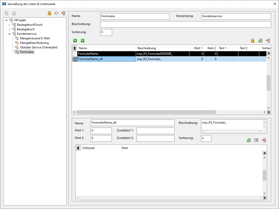279x209 pixels.
Task: Click the list Name field containing Formulare
Action: pyautogui.click(x=135, y=16)
